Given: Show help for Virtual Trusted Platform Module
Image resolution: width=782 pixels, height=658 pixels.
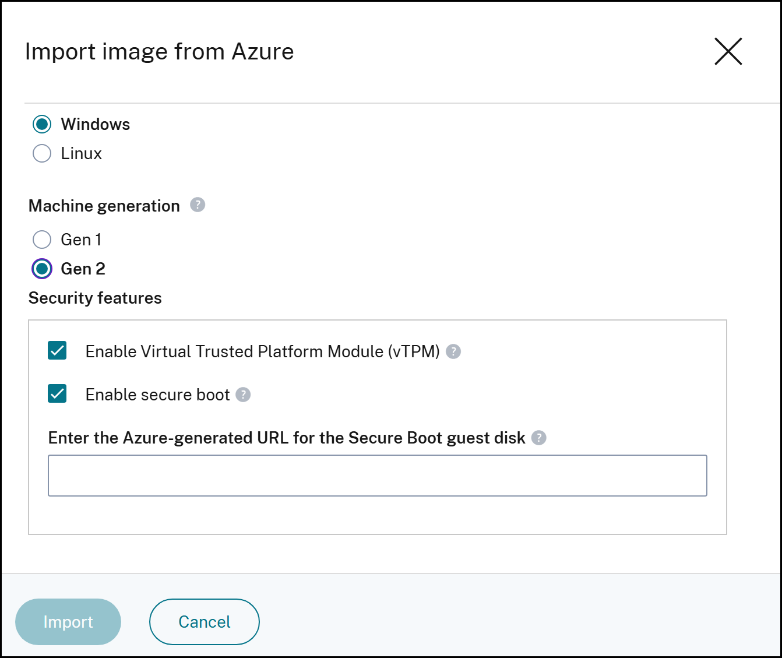Looking at the screenshot, I should tap(453, 351).
